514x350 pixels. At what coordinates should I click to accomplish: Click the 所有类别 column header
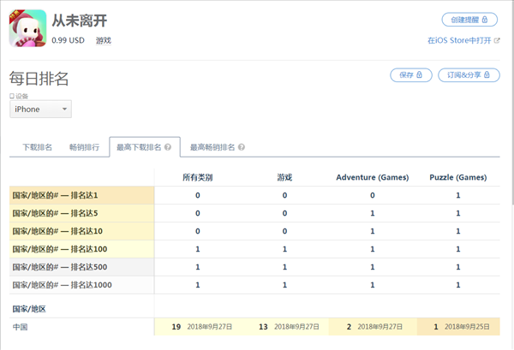[x=197, y=177]
